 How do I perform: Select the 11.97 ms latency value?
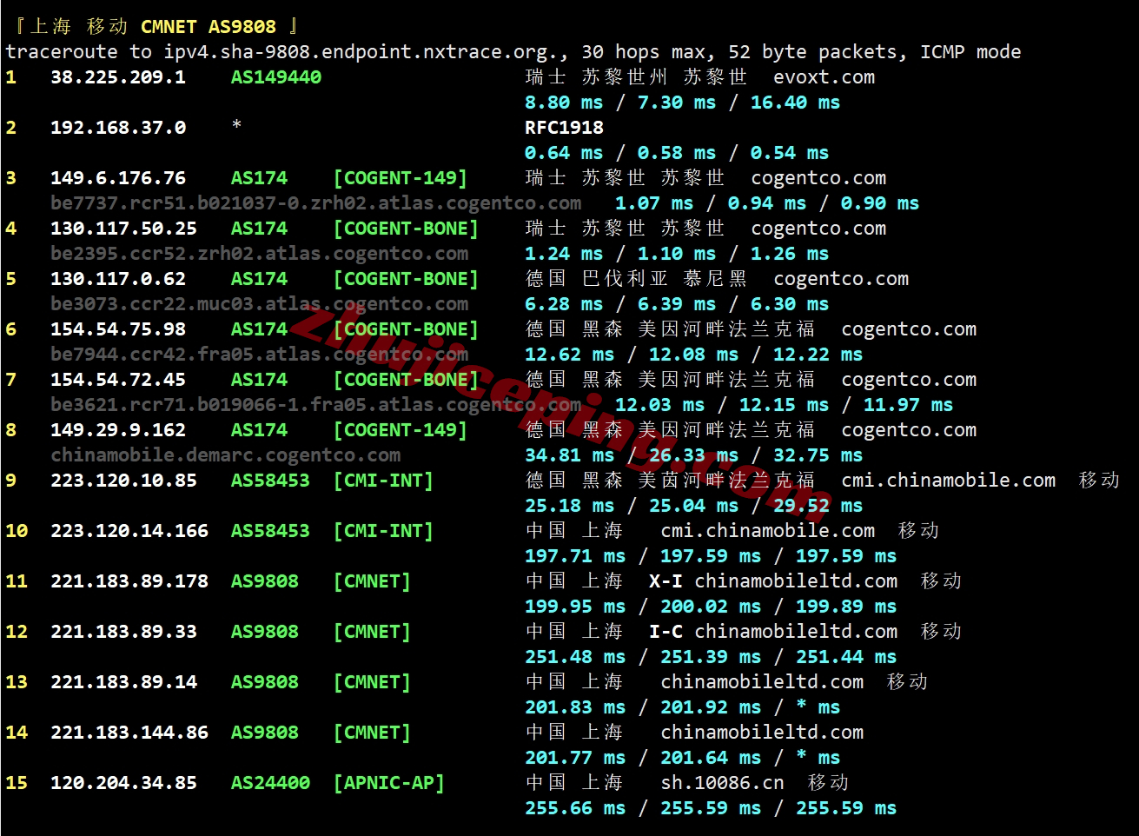(x=908, y=405)
